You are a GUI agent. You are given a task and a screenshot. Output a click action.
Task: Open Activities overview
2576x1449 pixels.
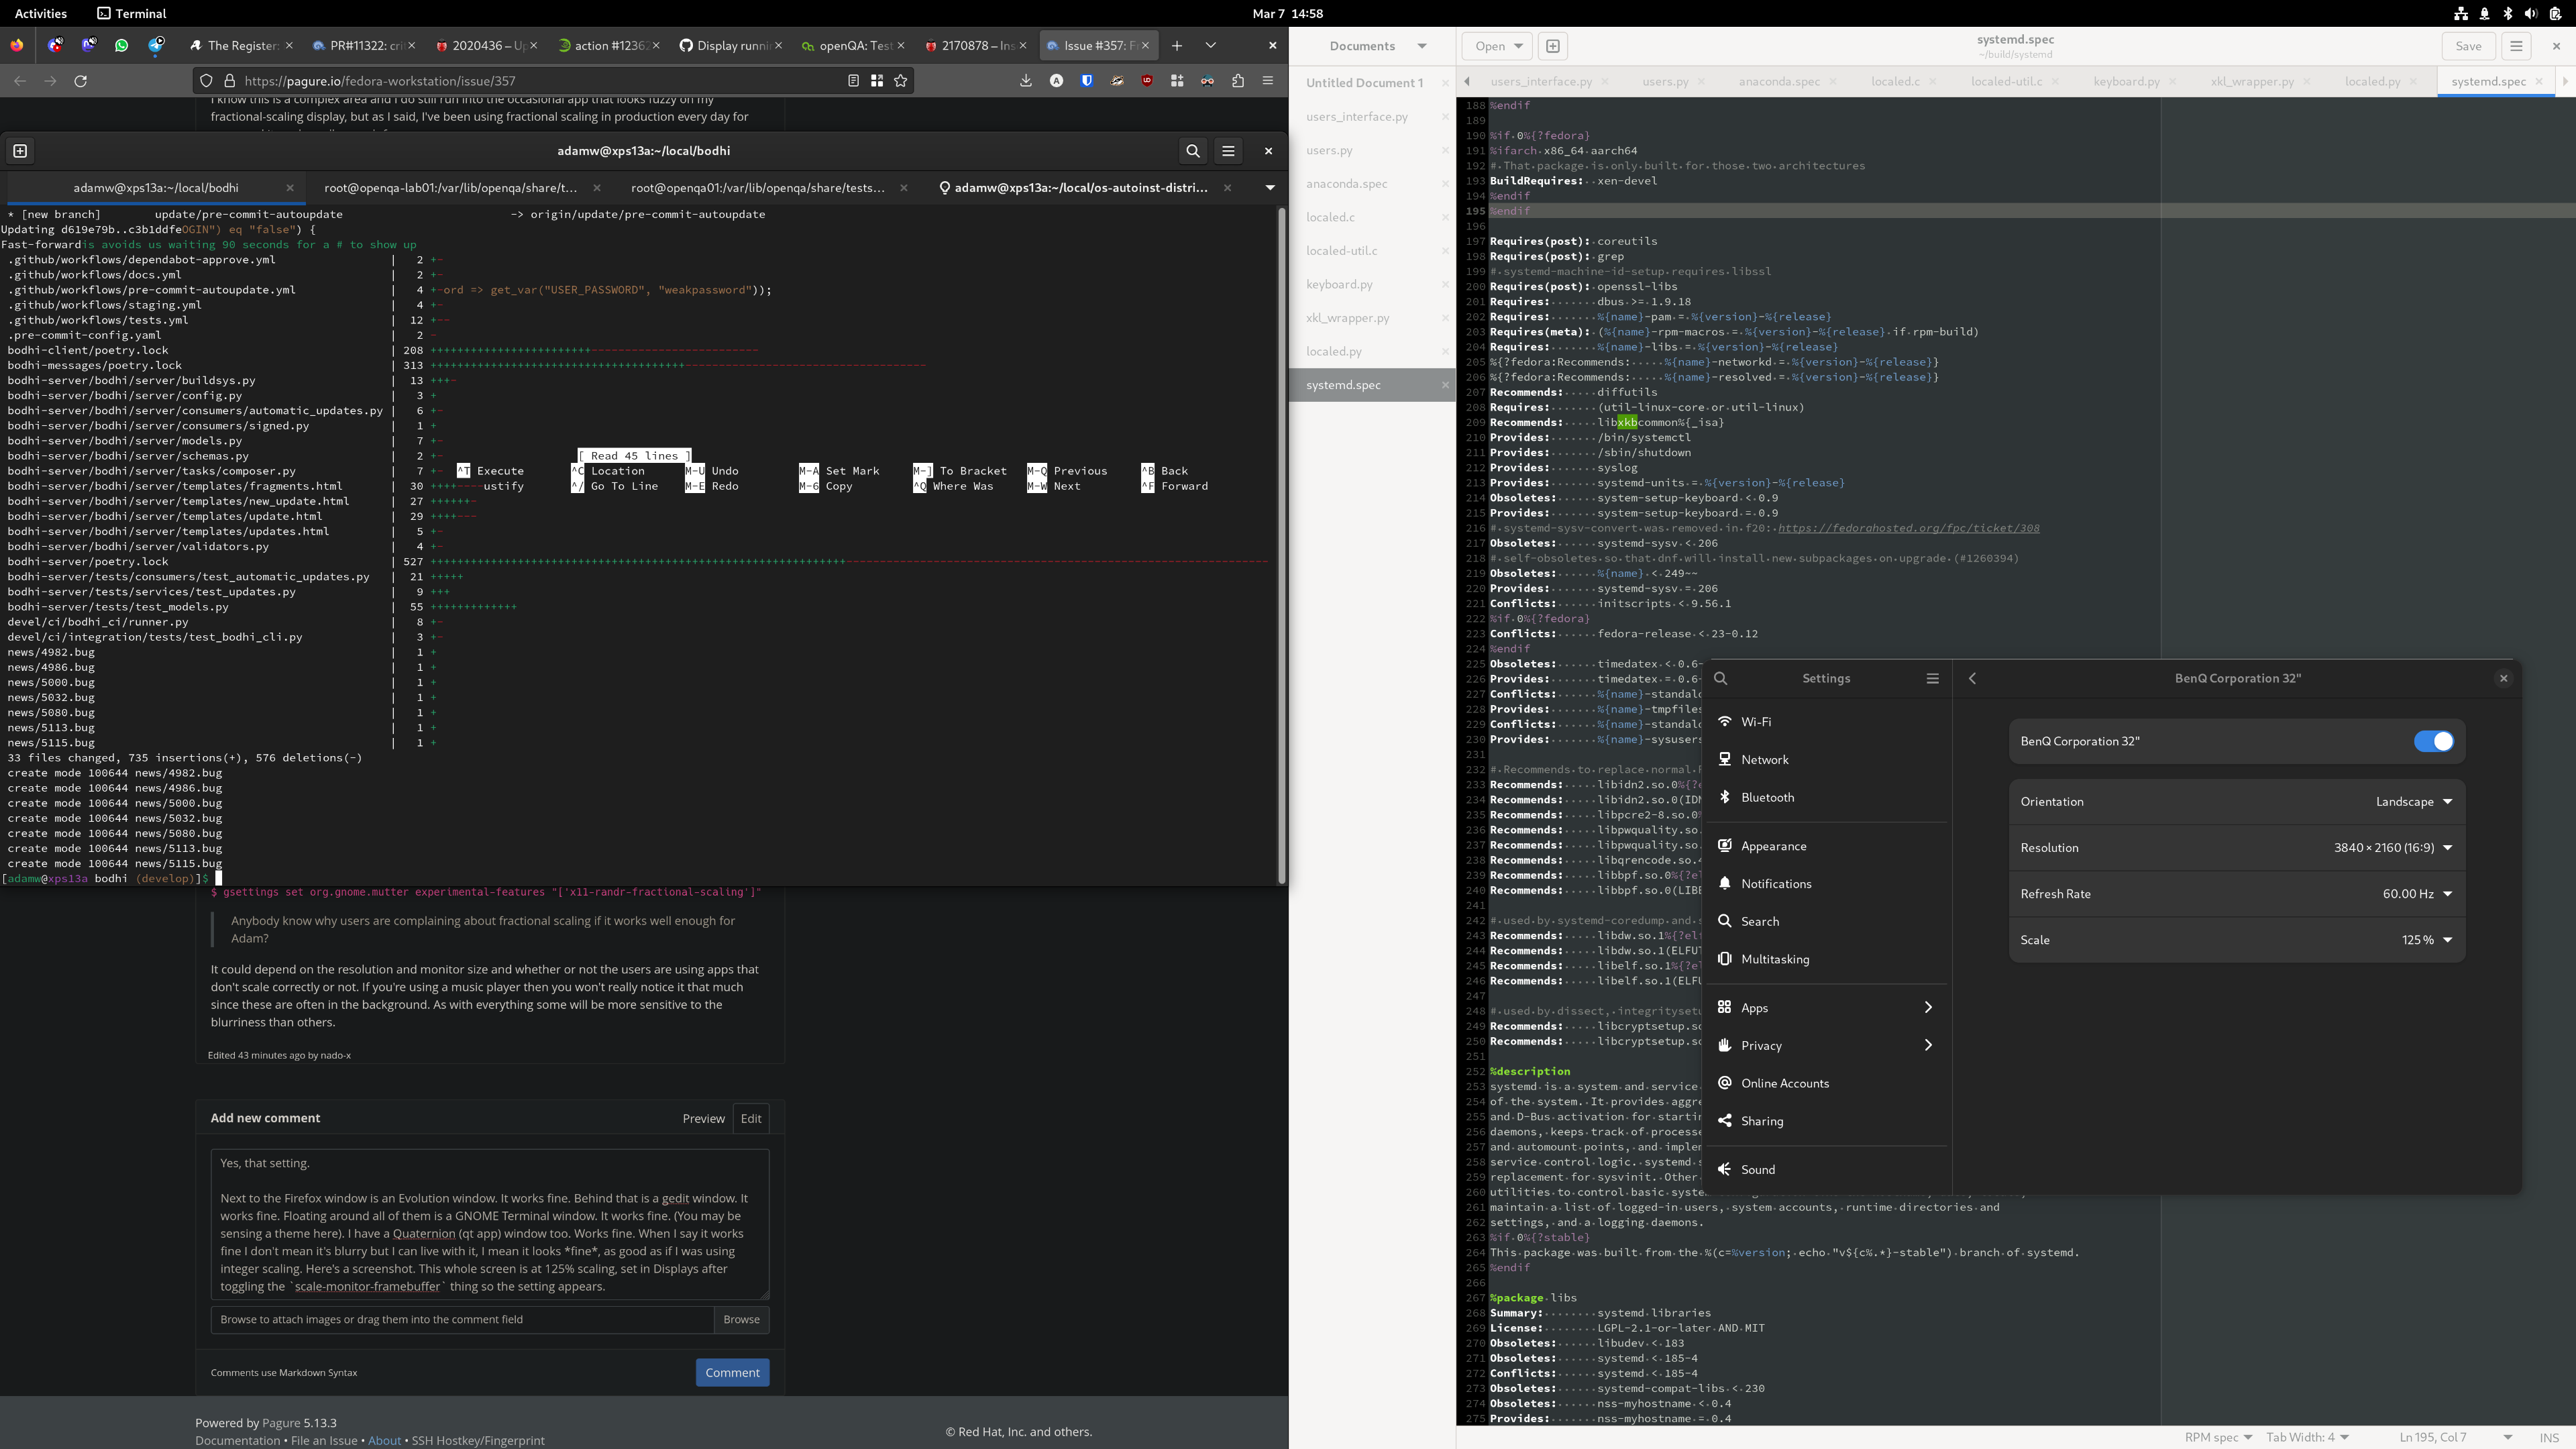(41, 13)
